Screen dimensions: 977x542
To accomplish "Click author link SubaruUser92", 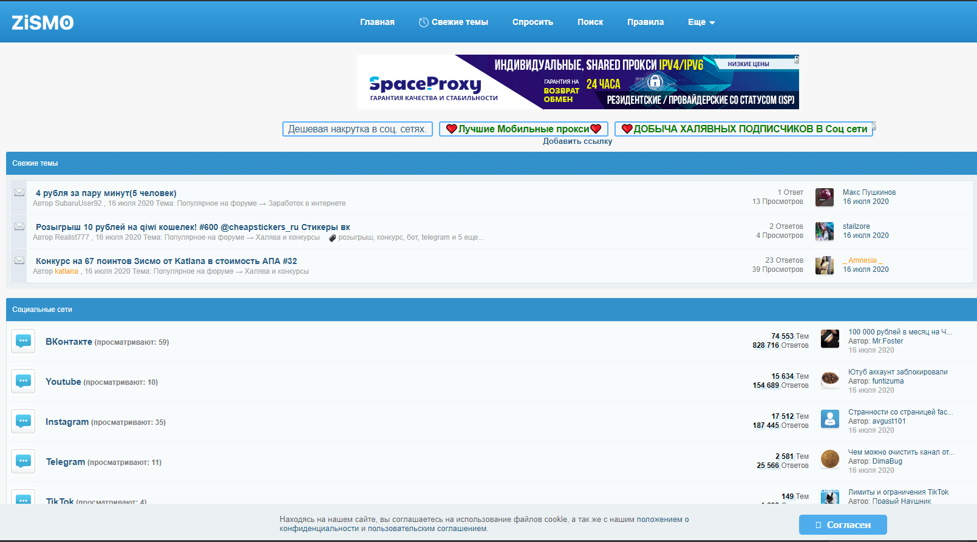I will (x=78, y=203).
